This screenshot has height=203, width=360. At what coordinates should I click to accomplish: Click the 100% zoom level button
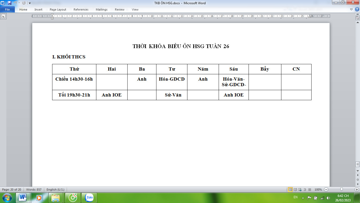pyautogui.click(x=318, y=190)
